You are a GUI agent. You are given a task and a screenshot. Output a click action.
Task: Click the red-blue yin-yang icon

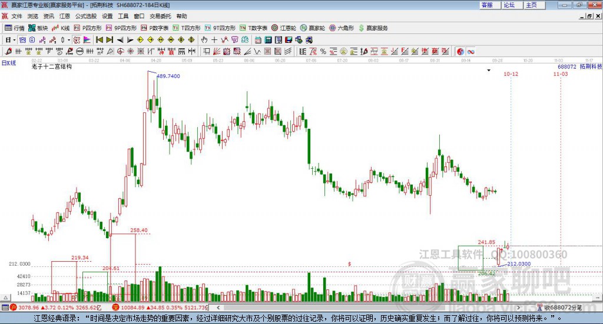[x=460, y=51]
